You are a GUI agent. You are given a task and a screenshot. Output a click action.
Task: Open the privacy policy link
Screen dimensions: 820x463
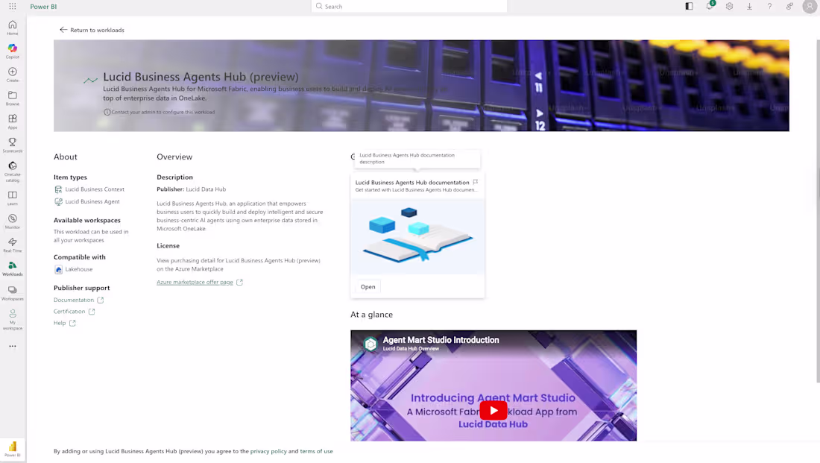click(268, 451)
